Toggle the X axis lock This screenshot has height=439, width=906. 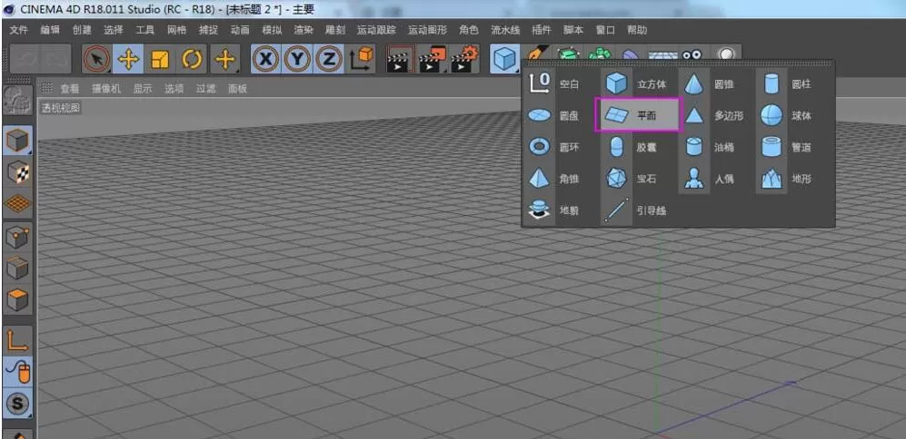point(265,59)
